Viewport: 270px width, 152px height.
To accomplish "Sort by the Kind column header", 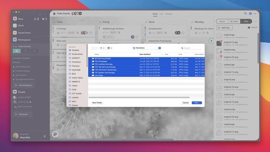I will 180,54.
